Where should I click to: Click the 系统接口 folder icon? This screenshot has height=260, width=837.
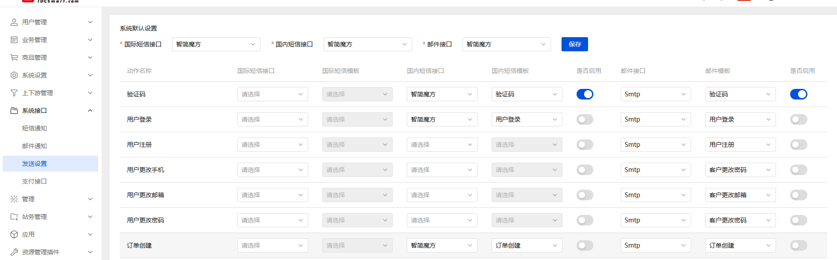[x=14, y=111]
